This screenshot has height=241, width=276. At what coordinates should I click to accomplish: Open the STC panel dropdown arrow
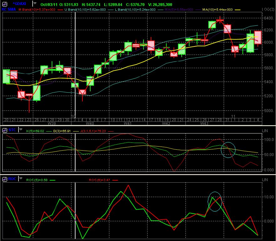pyautogui.click(x=21, y=129)
